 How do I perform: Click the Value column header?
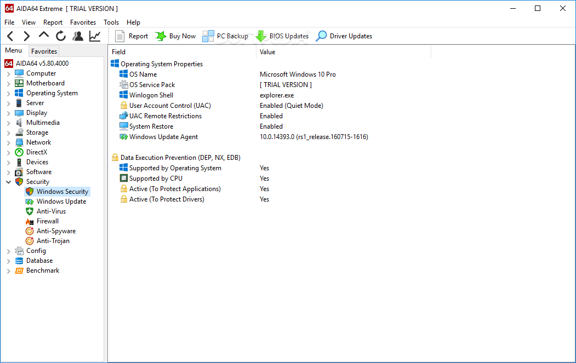(x=344, y=52)
